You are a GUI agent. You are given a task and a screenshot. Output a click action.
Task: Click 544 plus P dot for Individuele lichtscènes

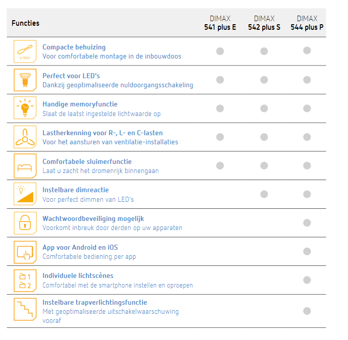(307, 280)
